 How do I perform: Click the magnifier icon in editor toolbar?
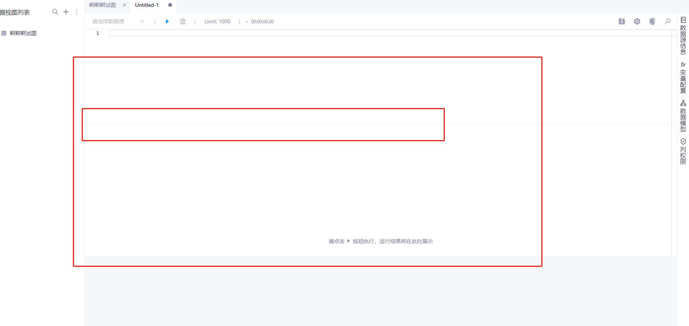pos(668,21)
